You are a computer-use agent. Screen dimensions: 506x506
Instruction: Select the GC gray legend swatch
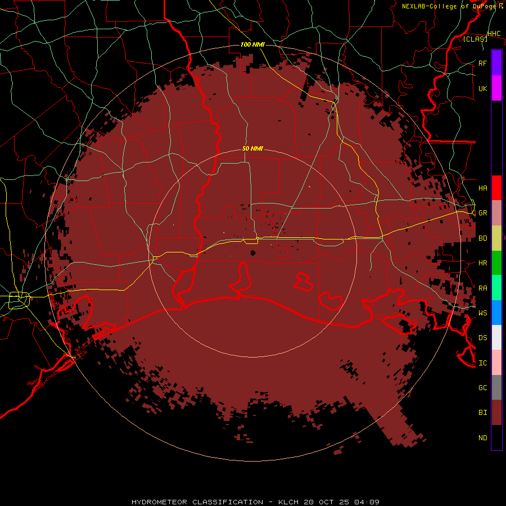pyautogui.click(x=496, y=387)
